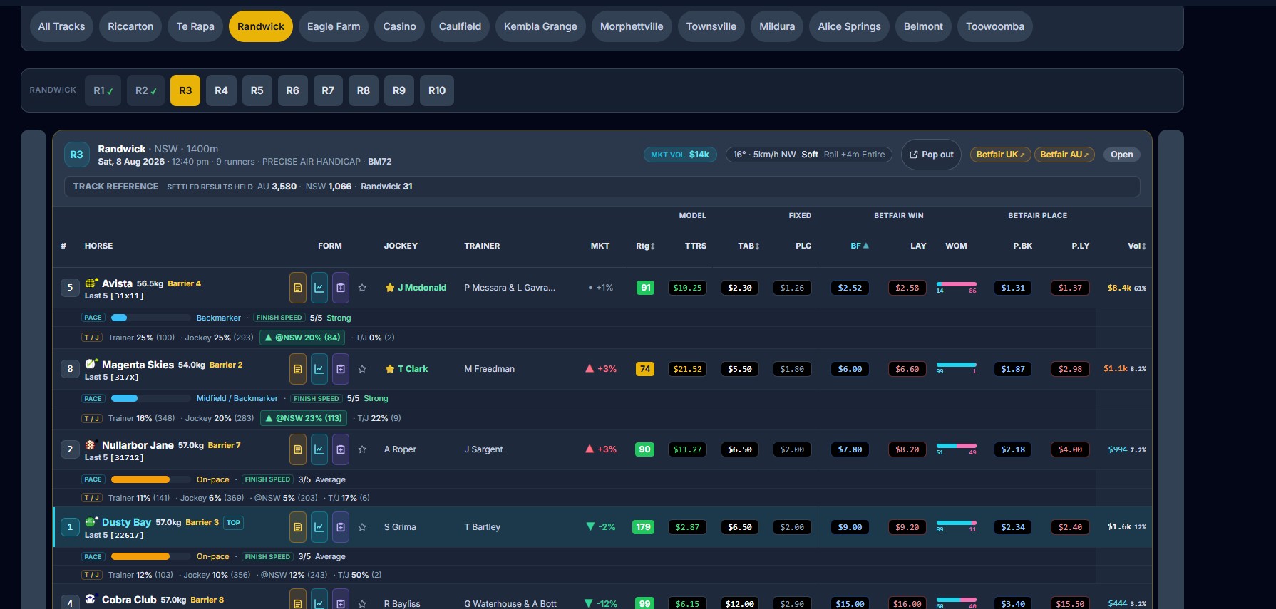Select the Randwick track tab

261,26
